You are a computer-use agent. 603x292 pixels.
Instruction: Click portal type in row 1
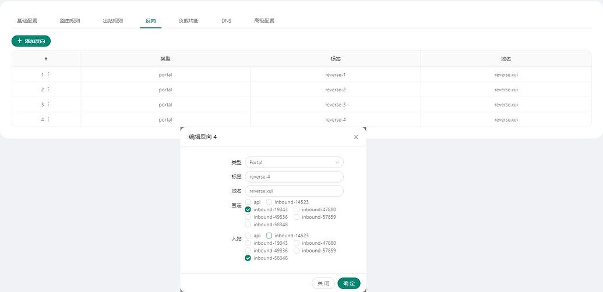pyautogui.click(x=165, y=75)
